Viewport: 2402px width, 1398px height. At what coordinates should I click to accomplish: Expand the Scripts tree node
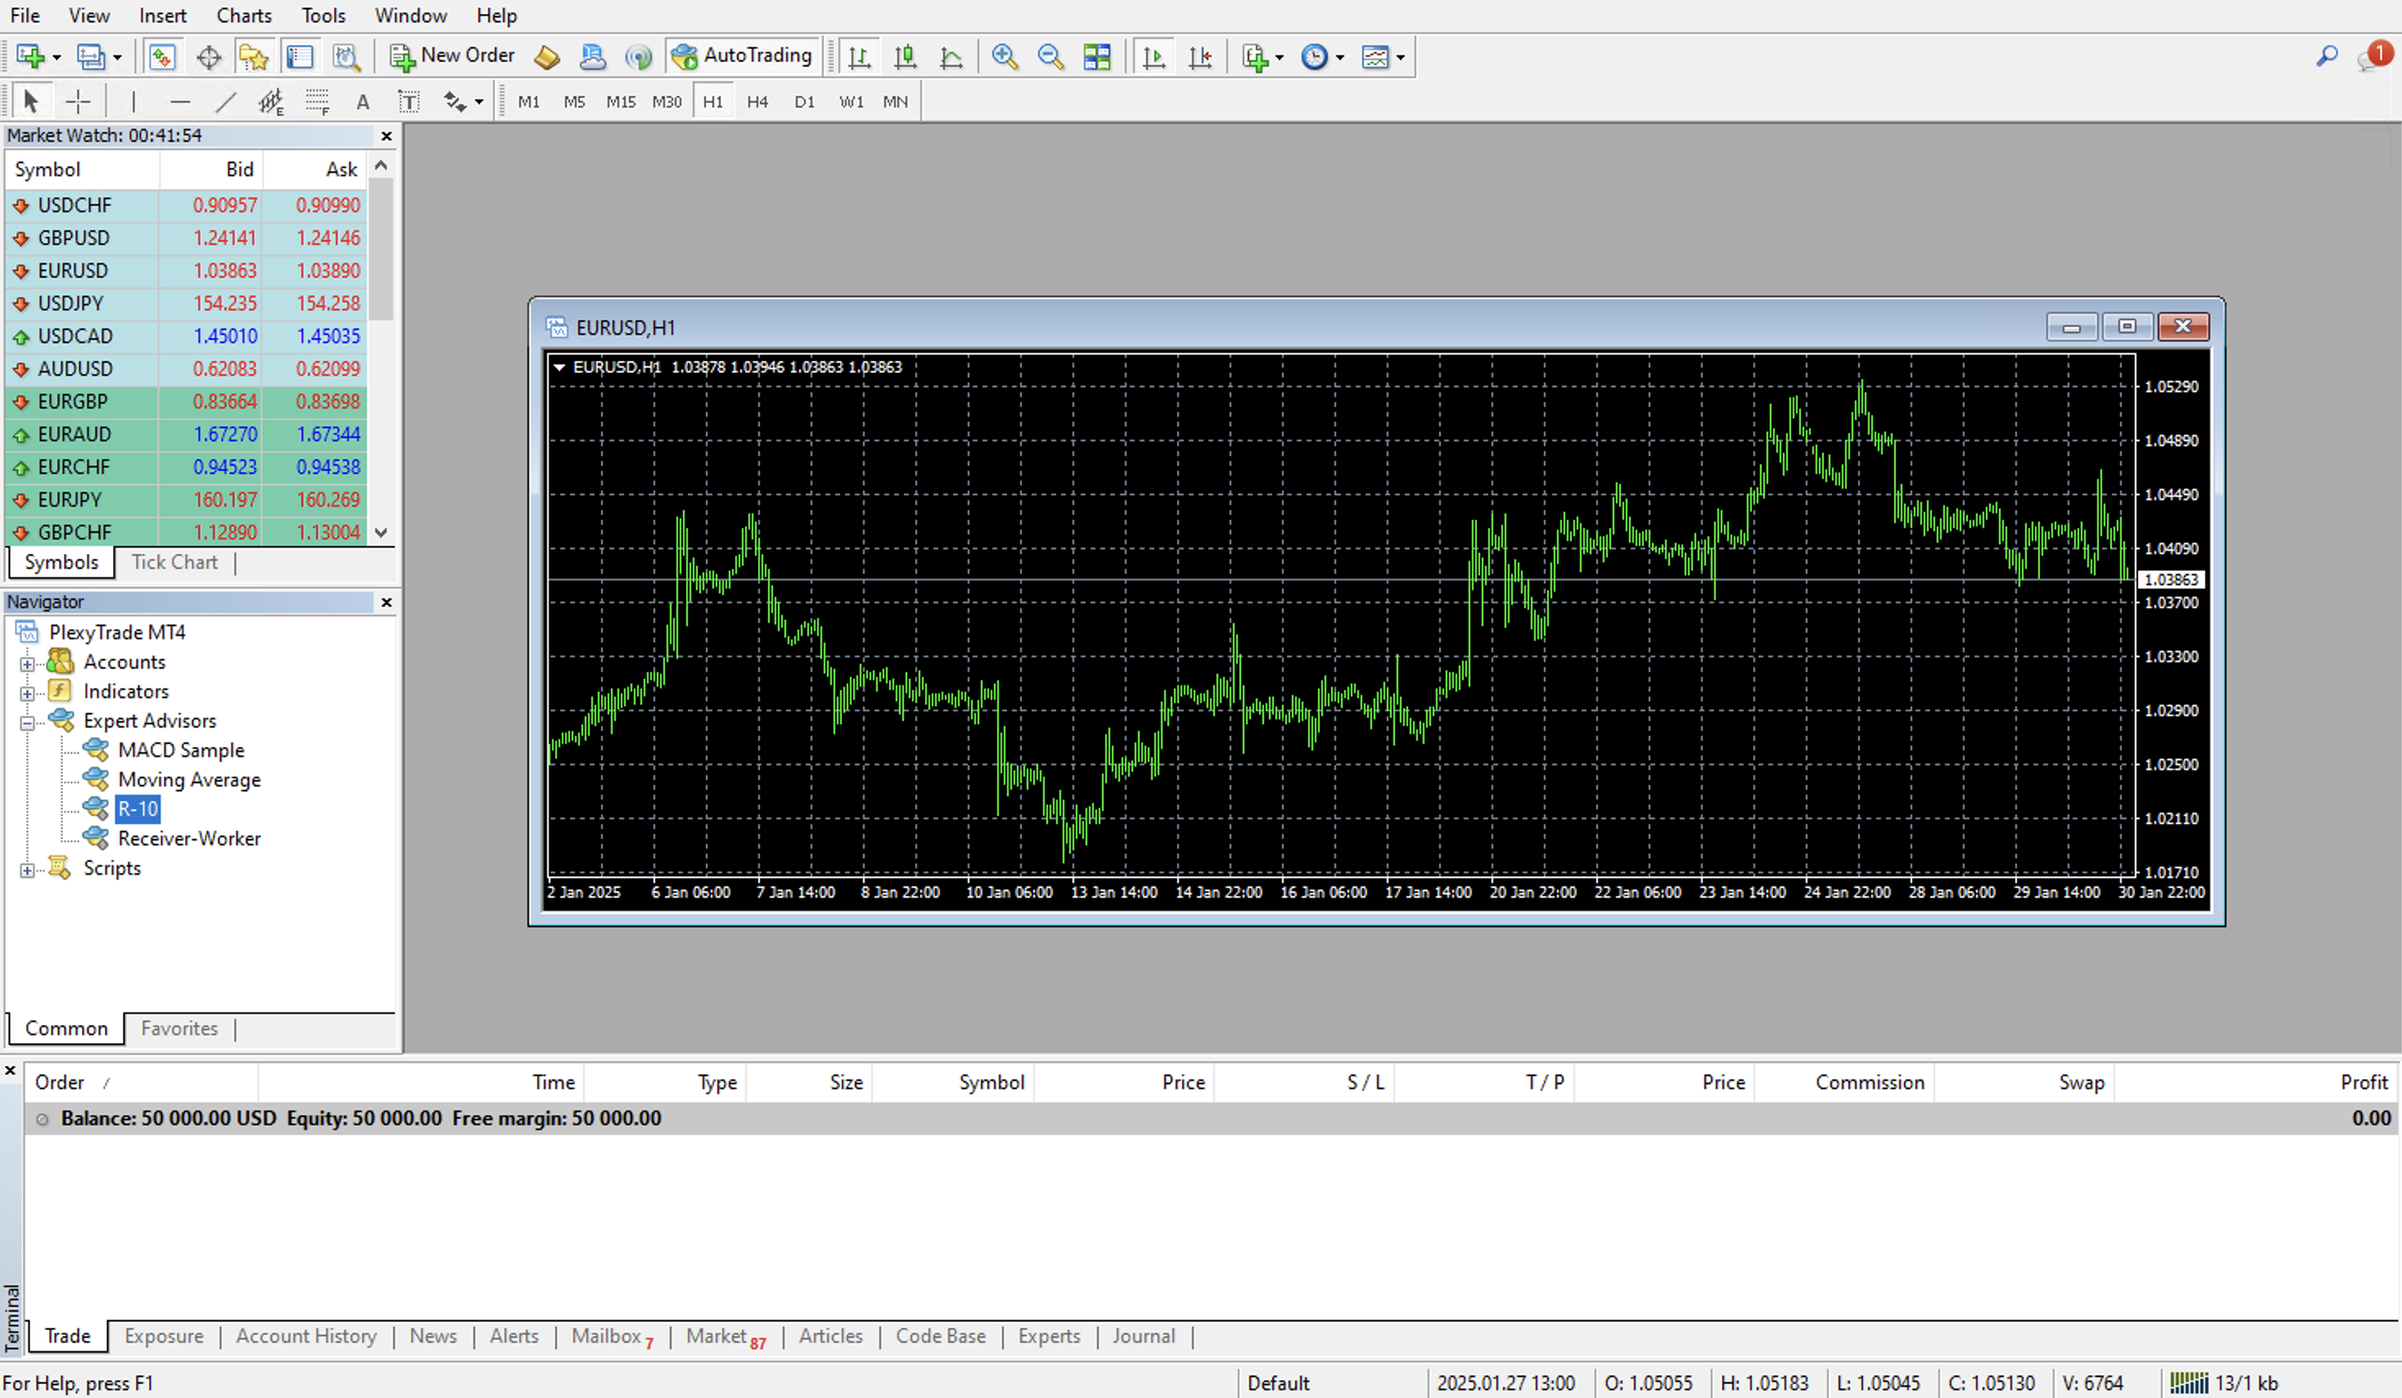click(x=28, y=870)
